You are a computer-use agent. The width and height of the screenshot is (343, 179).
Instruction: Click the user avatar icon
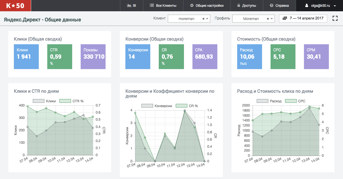pyautogui.click(x=306, y=6)
